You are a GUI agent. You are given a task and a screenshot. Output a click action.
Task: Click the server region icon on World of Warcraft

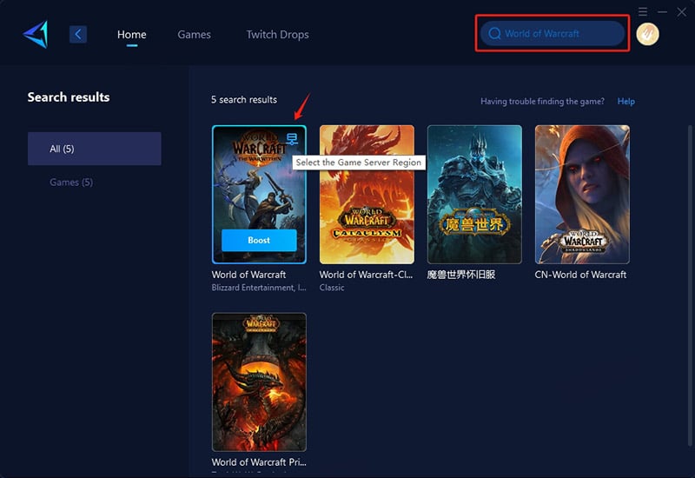(292, 139)
